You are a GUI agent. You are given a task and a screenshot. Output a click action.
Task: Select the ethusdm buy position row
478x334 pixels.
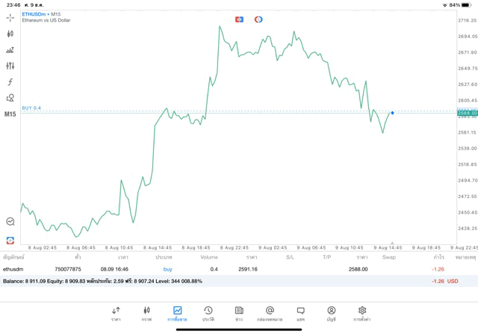tap(224, 269)
